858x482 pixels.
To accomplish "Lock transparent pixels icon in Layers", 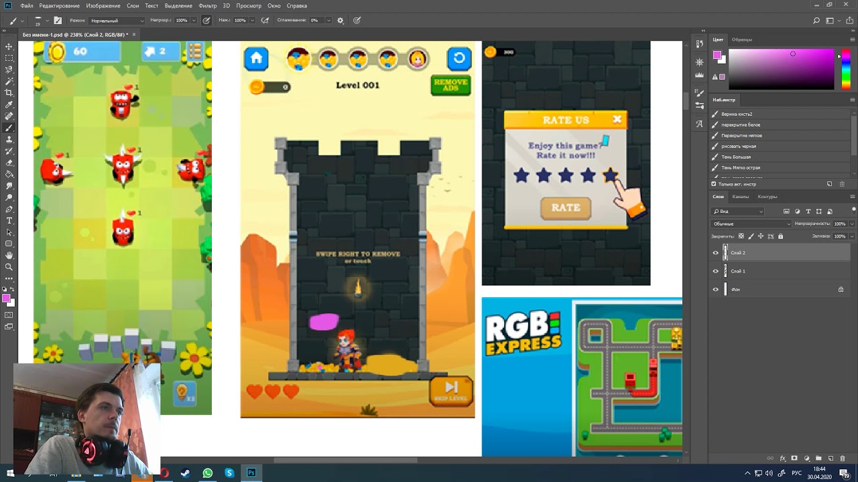I will (x=741, y=236).
